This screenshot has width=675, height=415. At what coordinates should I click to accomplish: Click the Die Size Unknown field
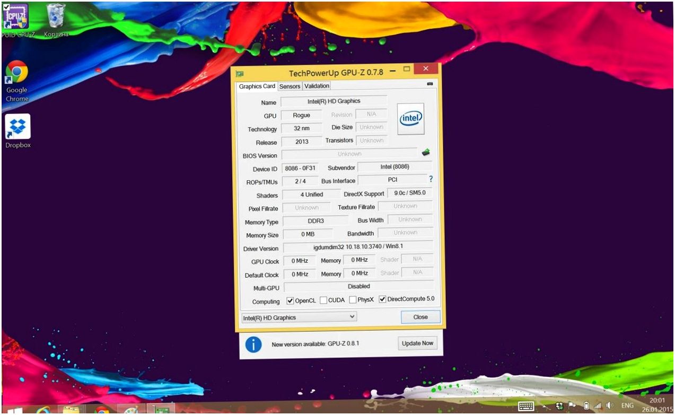[371, 127]
